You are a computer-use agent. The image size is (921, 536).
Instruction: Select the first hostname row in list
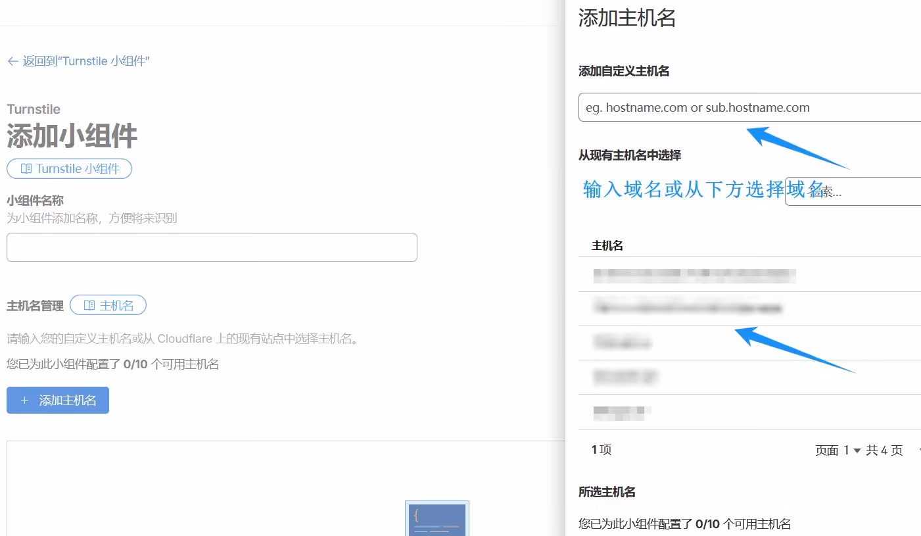[x=694, y=275]
